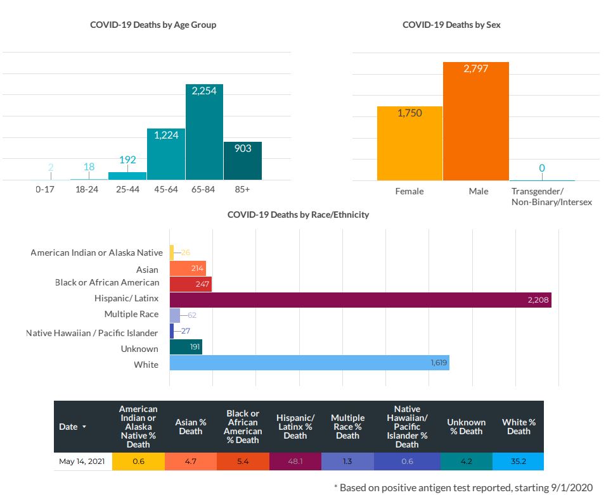Click the May 14, 2021 date cell
The height and width of the screenshot is (495, 606).
pos(83,461)
